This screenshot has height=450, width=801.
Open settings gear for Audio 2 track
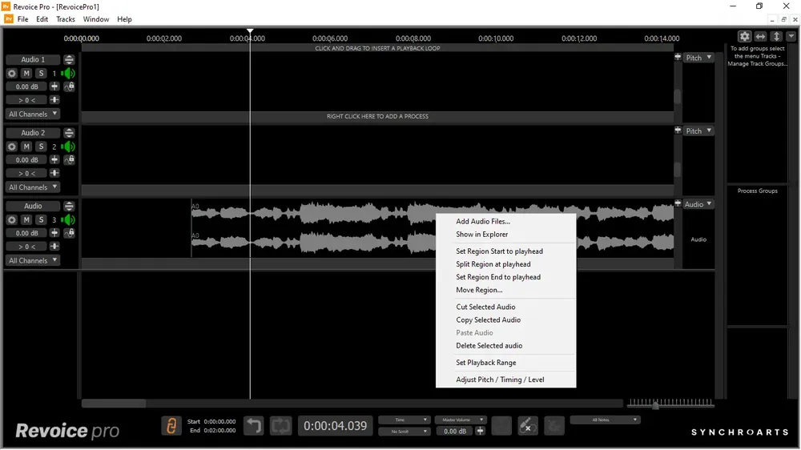[x=12, y=147]
